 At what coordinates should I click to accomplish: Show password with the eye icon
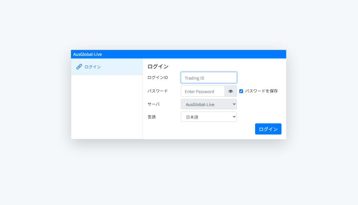tap(231, 91)
